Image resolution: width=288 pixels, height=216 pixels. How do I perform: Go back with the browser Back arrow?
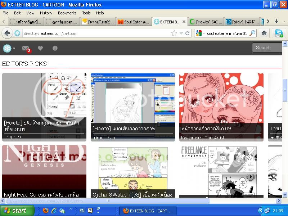[x=7, y=33]
